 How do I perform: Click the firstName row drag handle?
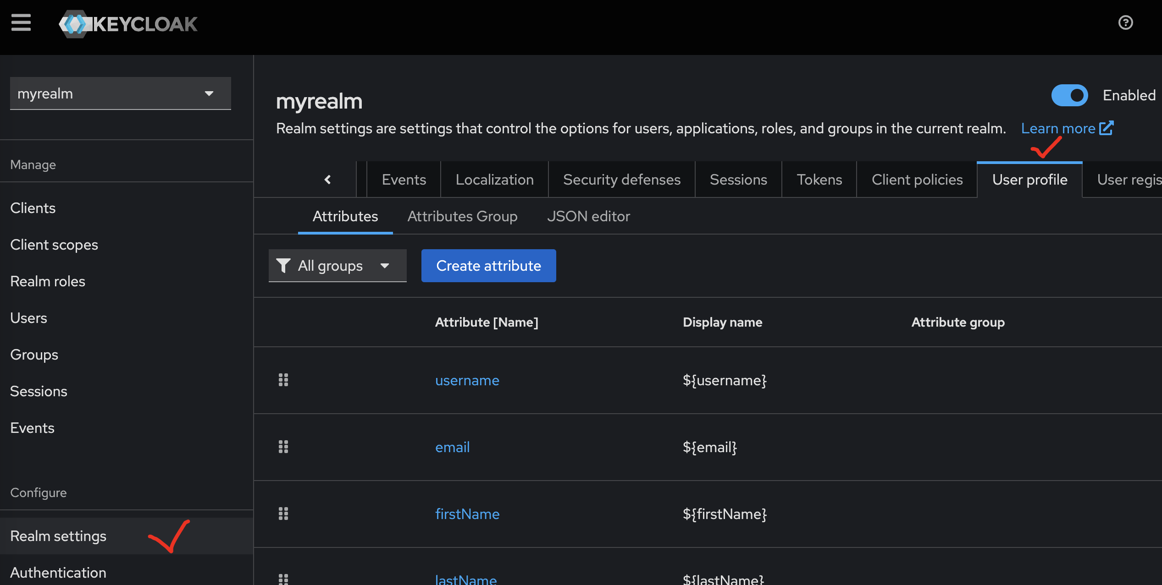tap(283, 514)
